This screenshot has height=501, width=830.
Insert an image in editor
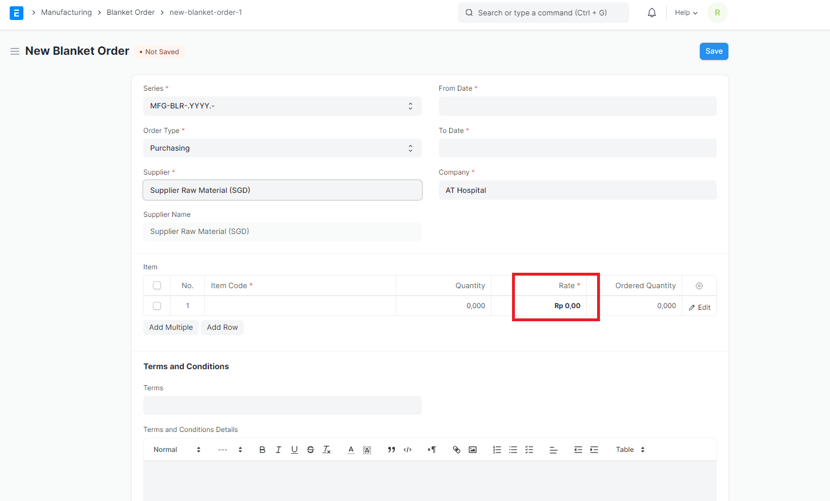point(473,450)
